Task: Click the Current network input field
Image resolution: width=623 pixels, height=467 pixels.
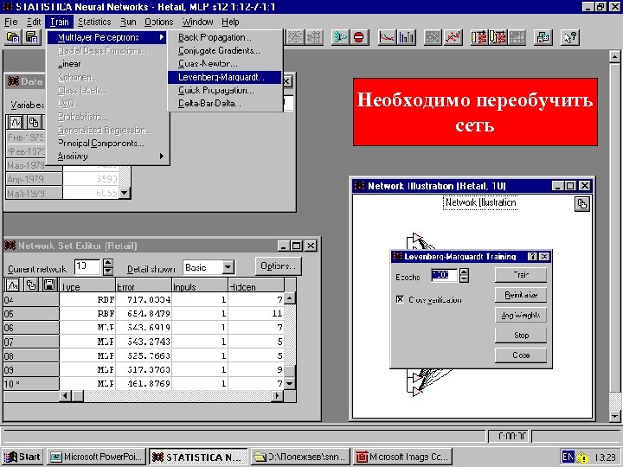Action: coord(87,266)
